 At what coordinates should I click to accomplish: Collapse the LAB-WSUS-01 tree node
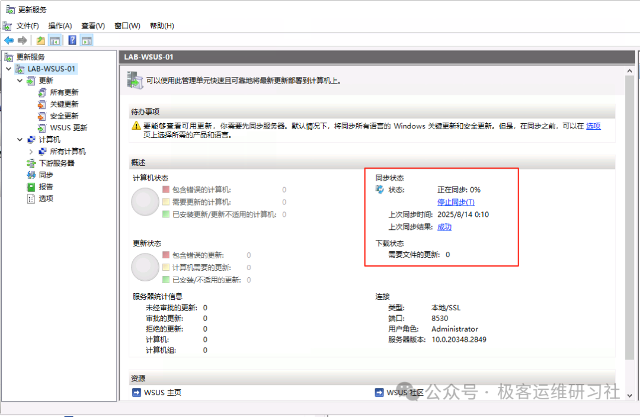pos(8,69)
